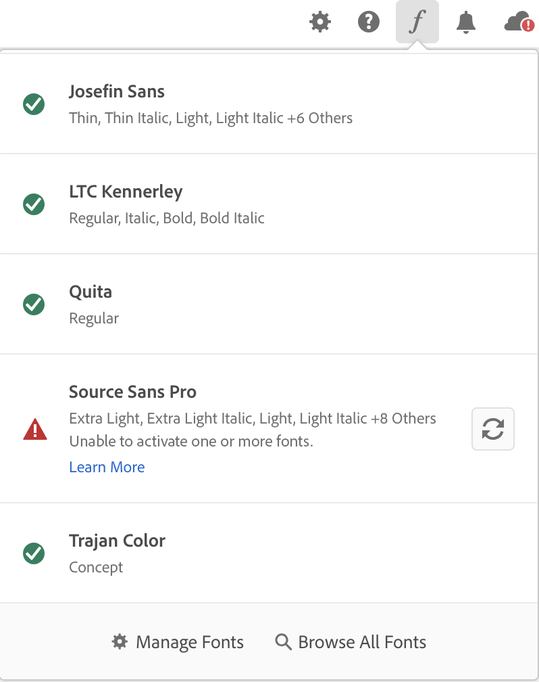This screenshot has height=682, width=539.
Task: Open the Learn More link
Action: tap(107, 467)
